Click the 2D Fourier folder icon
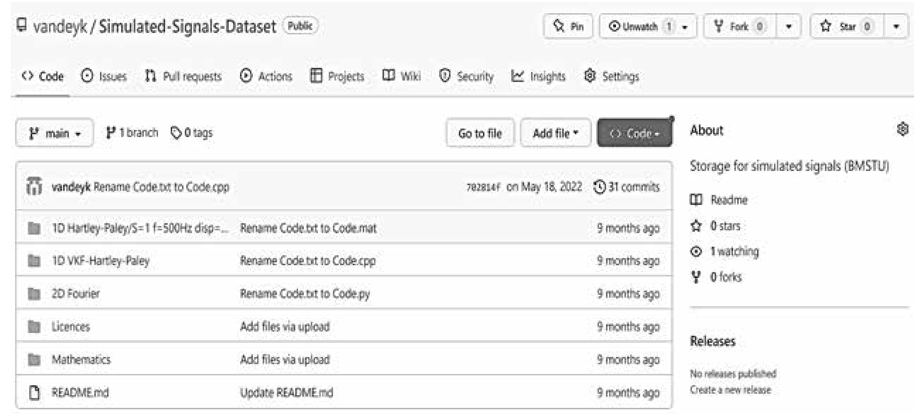 tap(34, 293)
